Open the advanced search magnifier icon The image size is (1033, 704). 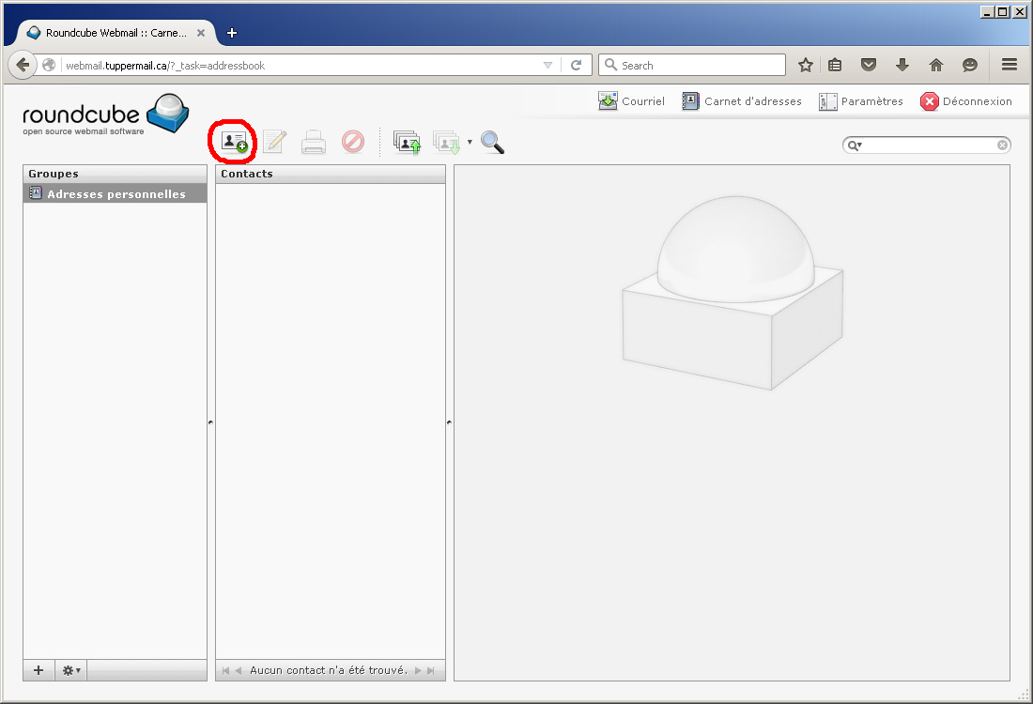[492, 142]
